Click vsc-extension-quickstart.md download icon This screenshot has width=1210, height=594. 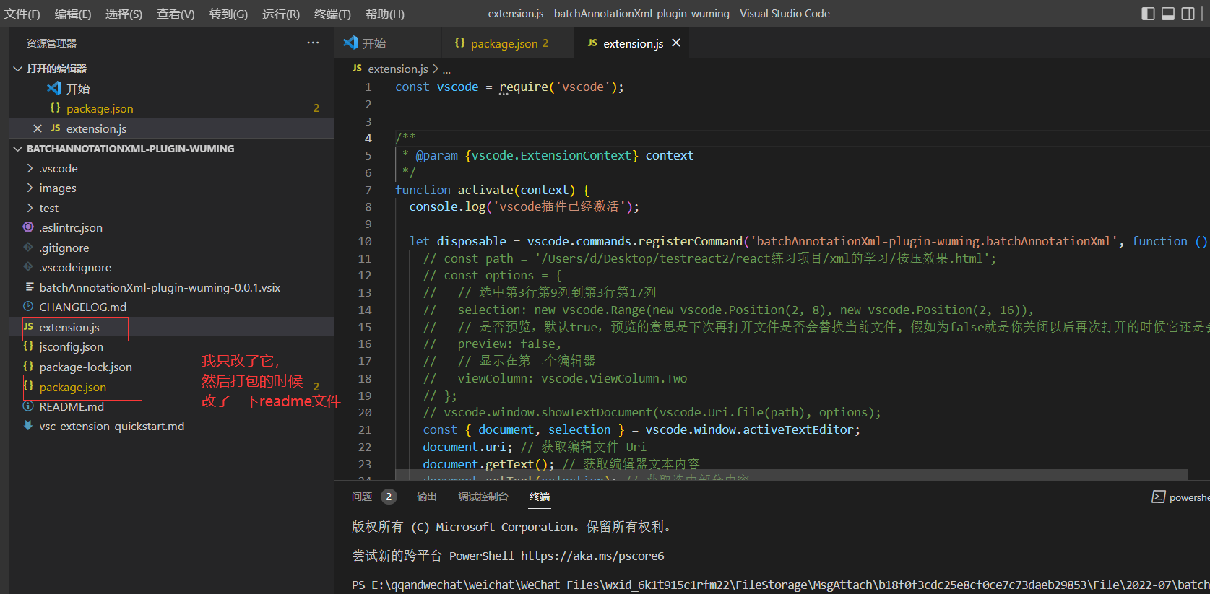(28, 426)
